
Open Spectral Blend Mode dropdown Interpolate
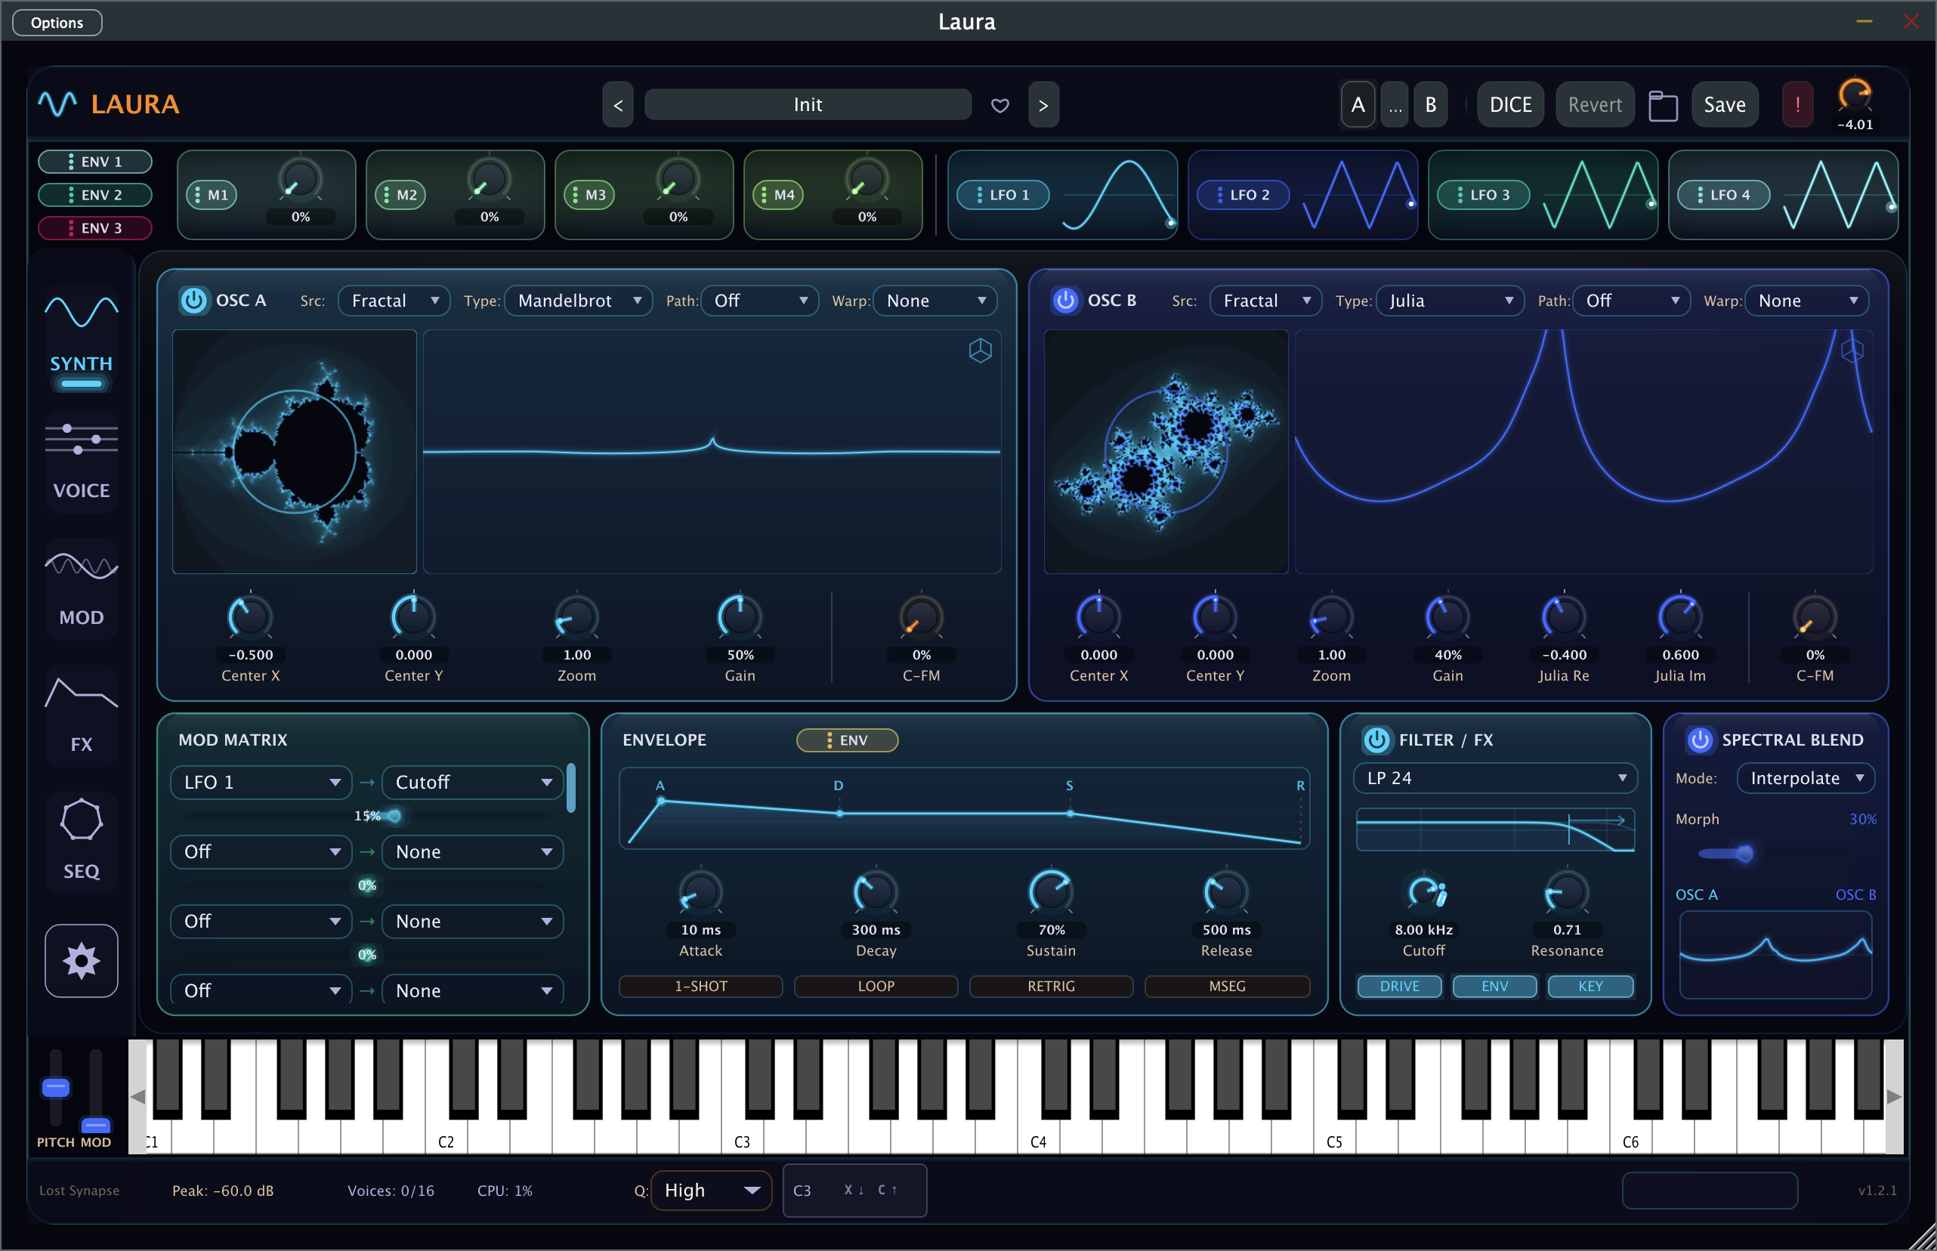pyautogui.click(x=1806, y=778)
